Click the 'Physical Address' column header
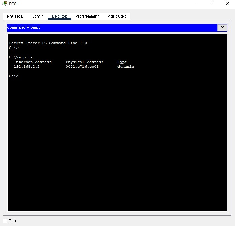The height and width of the screenshot is (226, 235). coord(85,62)
